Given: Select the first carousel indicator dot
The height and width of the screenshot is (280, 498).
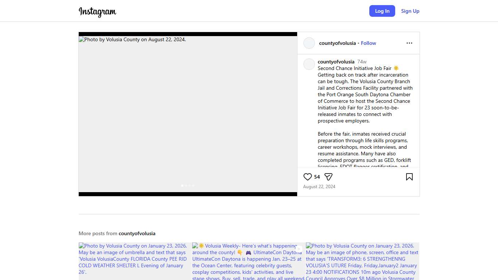Looking at the screenshot, I should click(x=182, y=186).
